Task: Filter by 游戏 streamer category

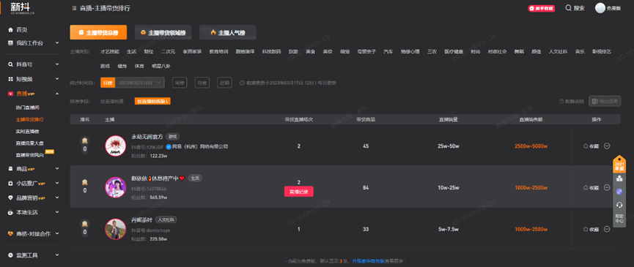Action: point(105,66)
